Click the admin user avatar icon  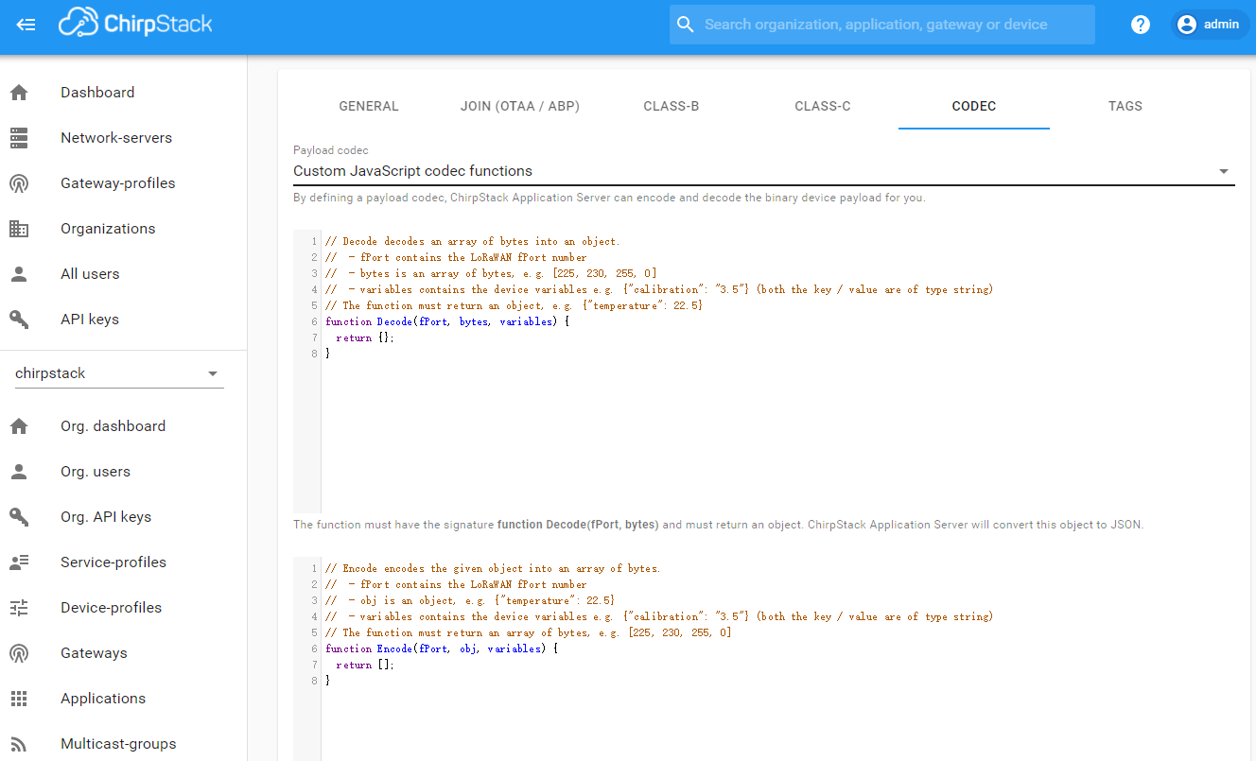click(1187, 25)
